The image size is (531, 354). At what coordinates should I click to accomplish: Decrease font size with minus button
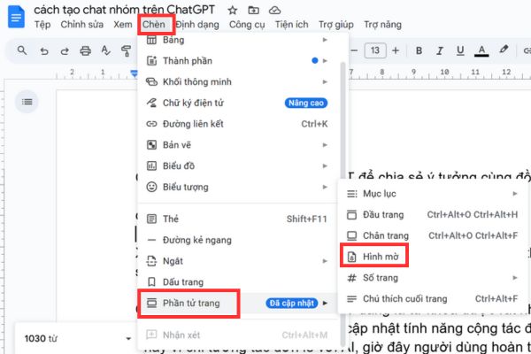pos(352,50)
